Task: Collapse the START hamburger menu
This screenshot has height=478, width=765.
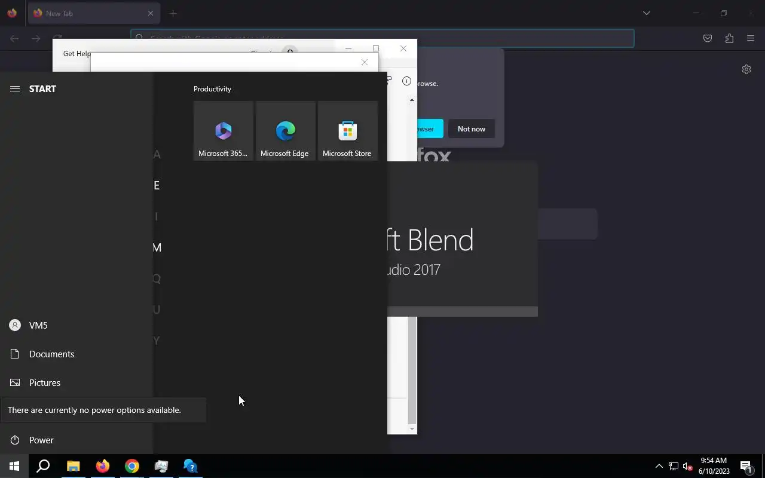Action: [15, 88]
